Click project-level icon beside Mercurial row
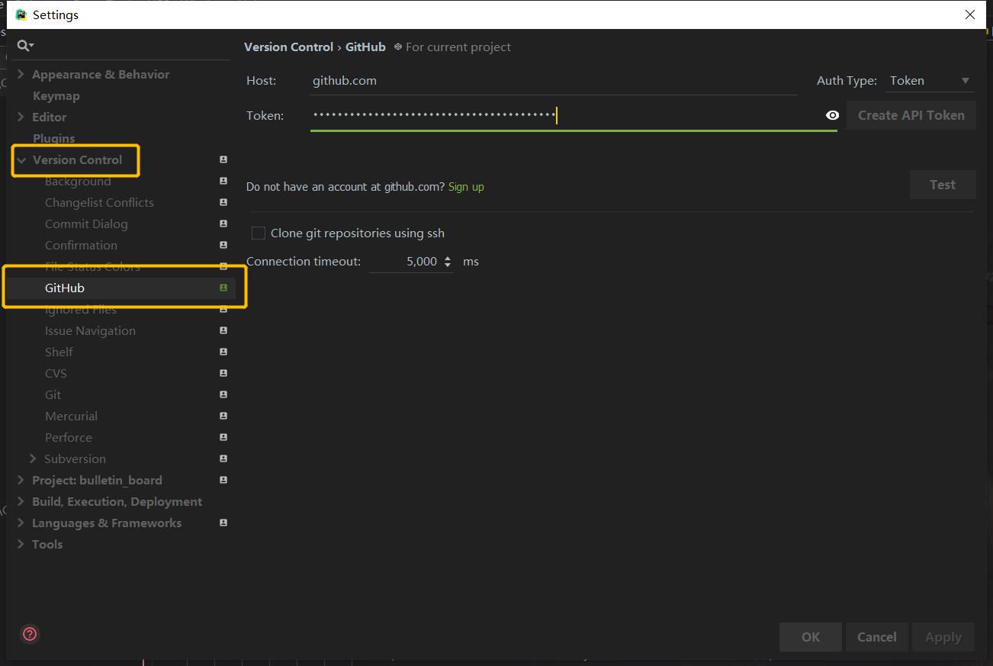993x666 pixels. tap(223, 416)
